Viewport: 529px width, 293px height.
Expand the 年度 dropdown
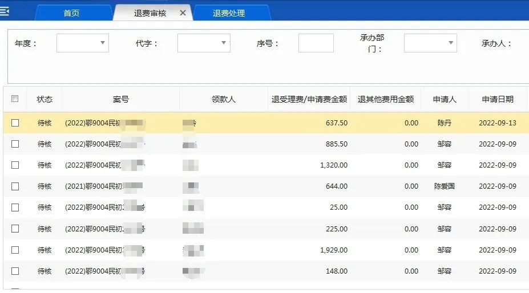[x=82, y=43]
